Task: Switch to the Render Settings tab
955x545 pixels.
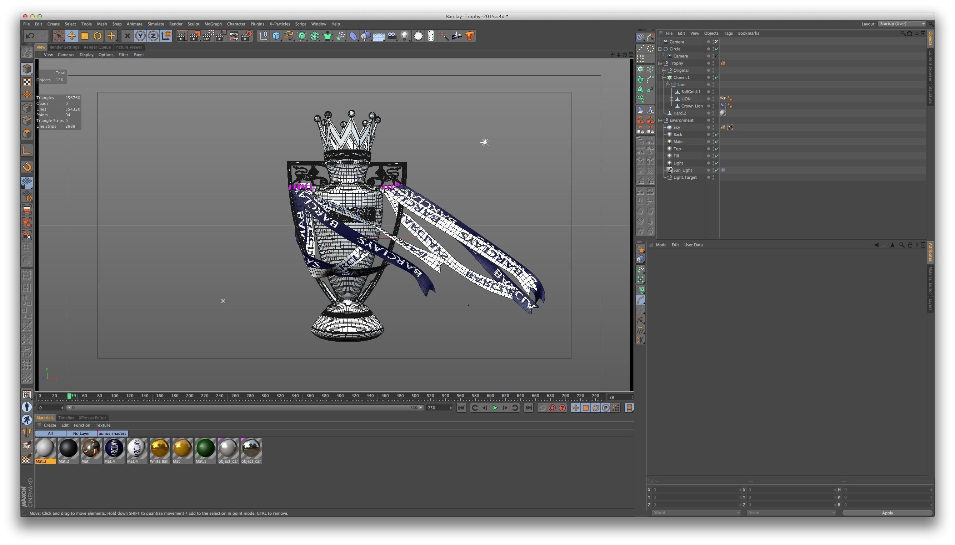Action: (65, 47)
